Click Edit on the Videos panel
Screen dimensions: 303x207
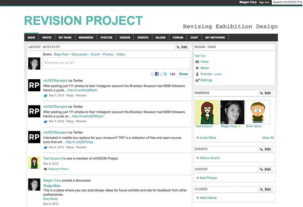pos(266,189)
